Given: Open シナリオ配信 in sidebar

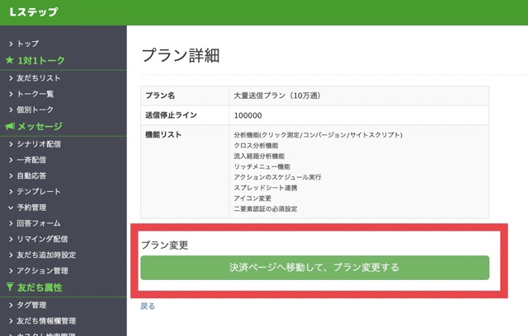Looking at the screenshot, I should [39, 144].
